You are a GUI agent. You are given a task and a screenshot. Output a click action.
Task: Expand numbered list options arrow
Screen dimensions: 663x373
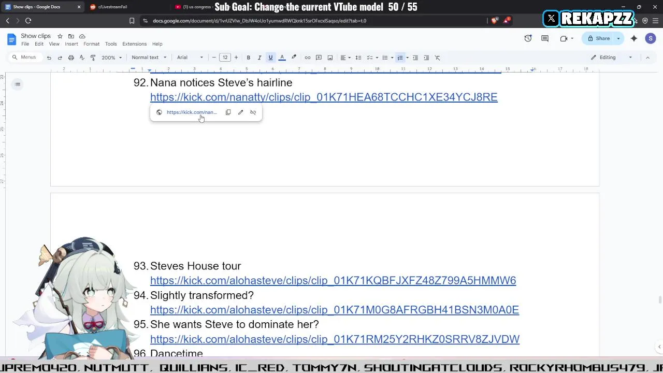pyautogui.click(x=407, y=58)
